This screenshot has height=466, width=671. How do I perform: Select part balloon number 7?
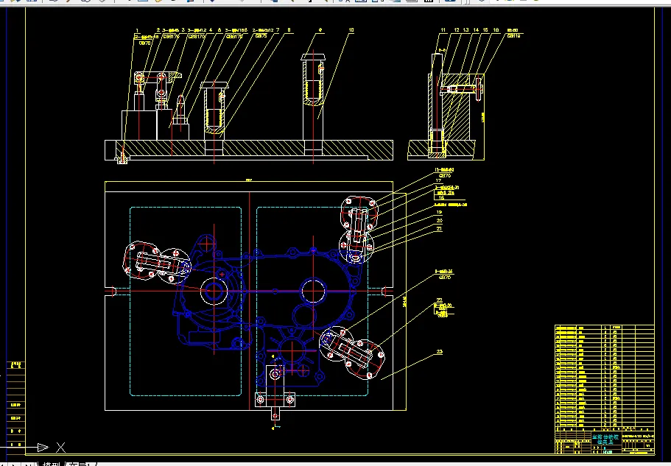pos(278,30)
